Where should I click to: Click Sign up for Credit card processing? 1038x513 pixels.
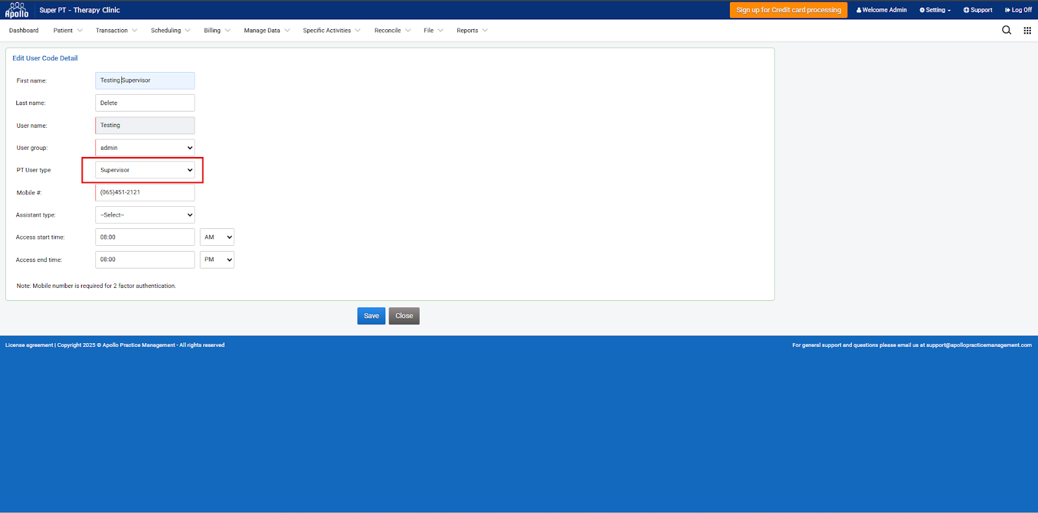click(788, 10)
